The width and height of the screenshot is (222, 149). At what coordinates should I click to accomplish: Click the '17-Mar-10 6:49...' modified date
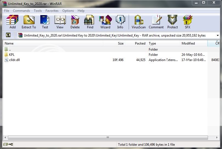click(x=193, y=60)
